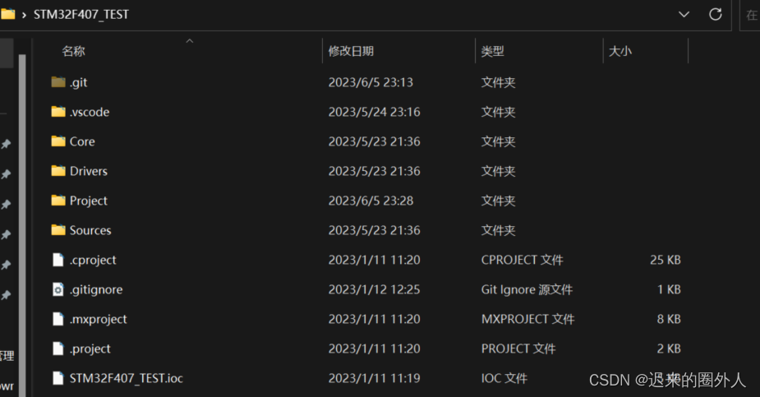Click the 1 KB size cell
Viewport: 760px width, 397px height.
pyautogui.click(x=669, y=289)
